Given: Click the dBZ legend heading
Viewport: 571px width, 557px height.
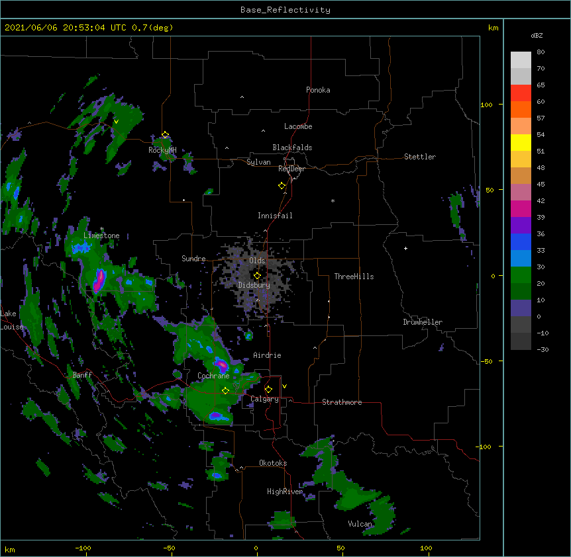Looking at the screenshot, I should click(537, 35).
